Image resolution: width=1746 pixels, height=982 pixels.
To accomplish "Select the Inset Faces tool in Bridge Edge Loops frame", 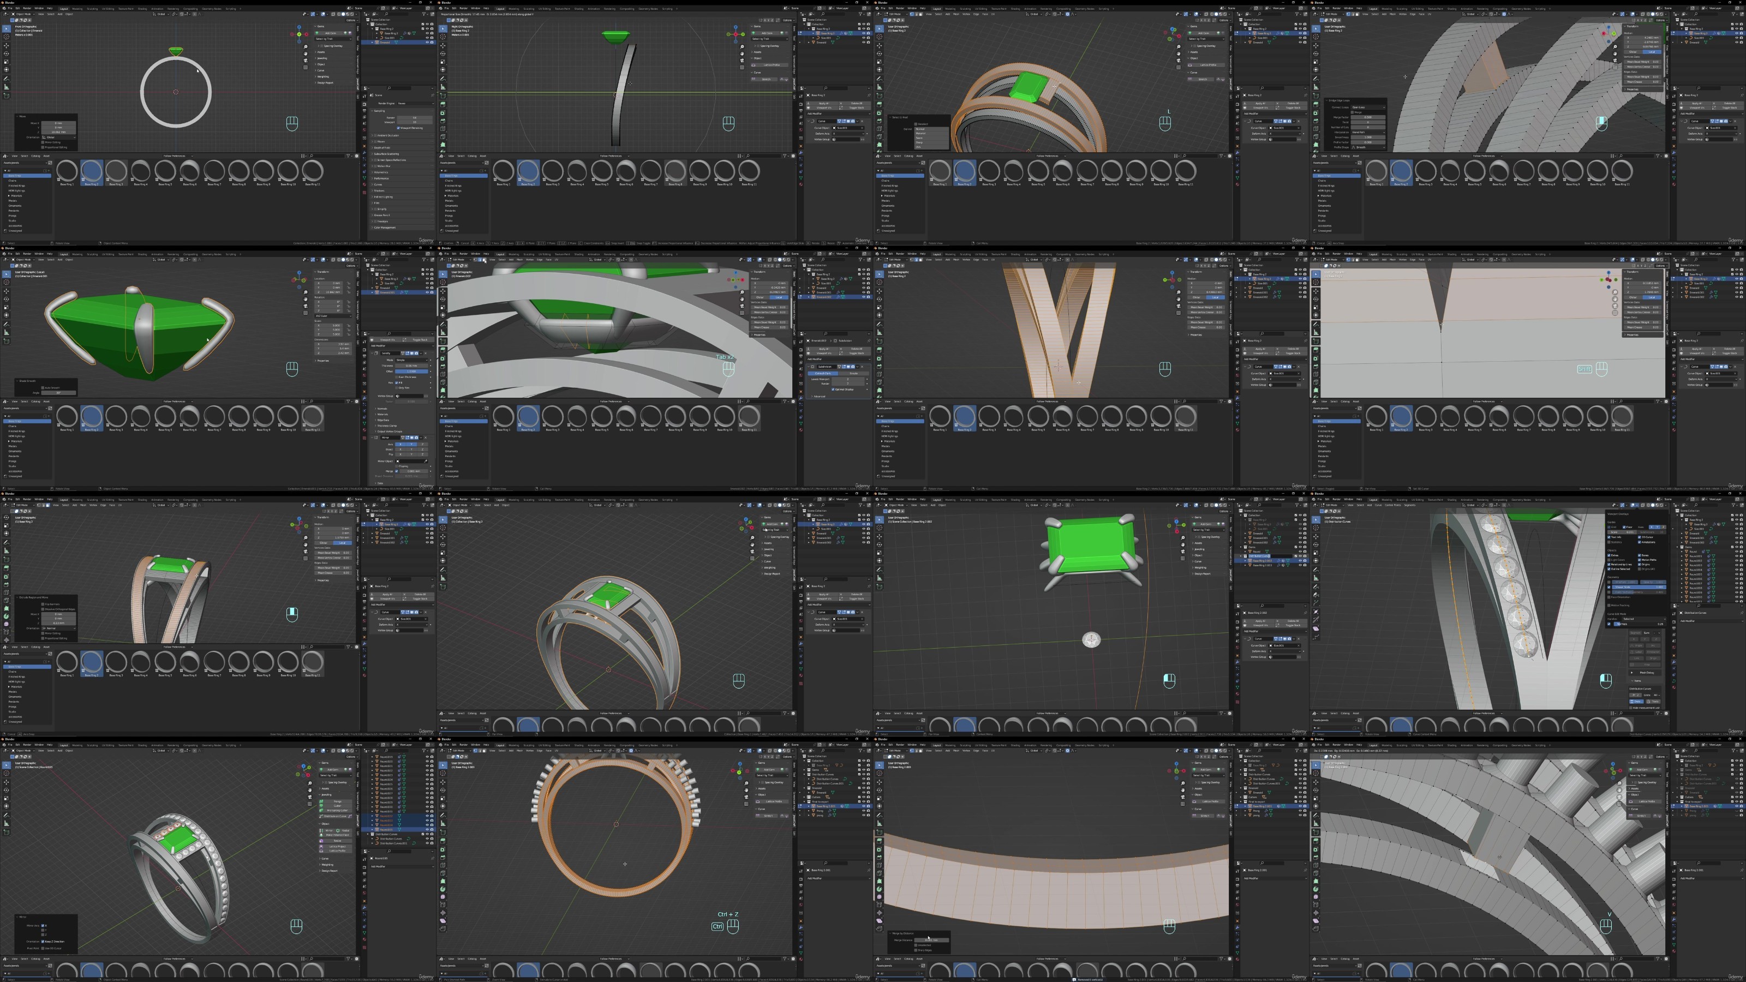I will [x=1316, y=113].
